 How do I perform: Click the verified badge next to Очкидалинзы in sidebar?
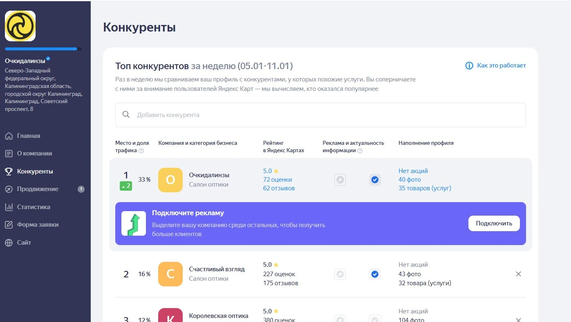tap(48, 59)
